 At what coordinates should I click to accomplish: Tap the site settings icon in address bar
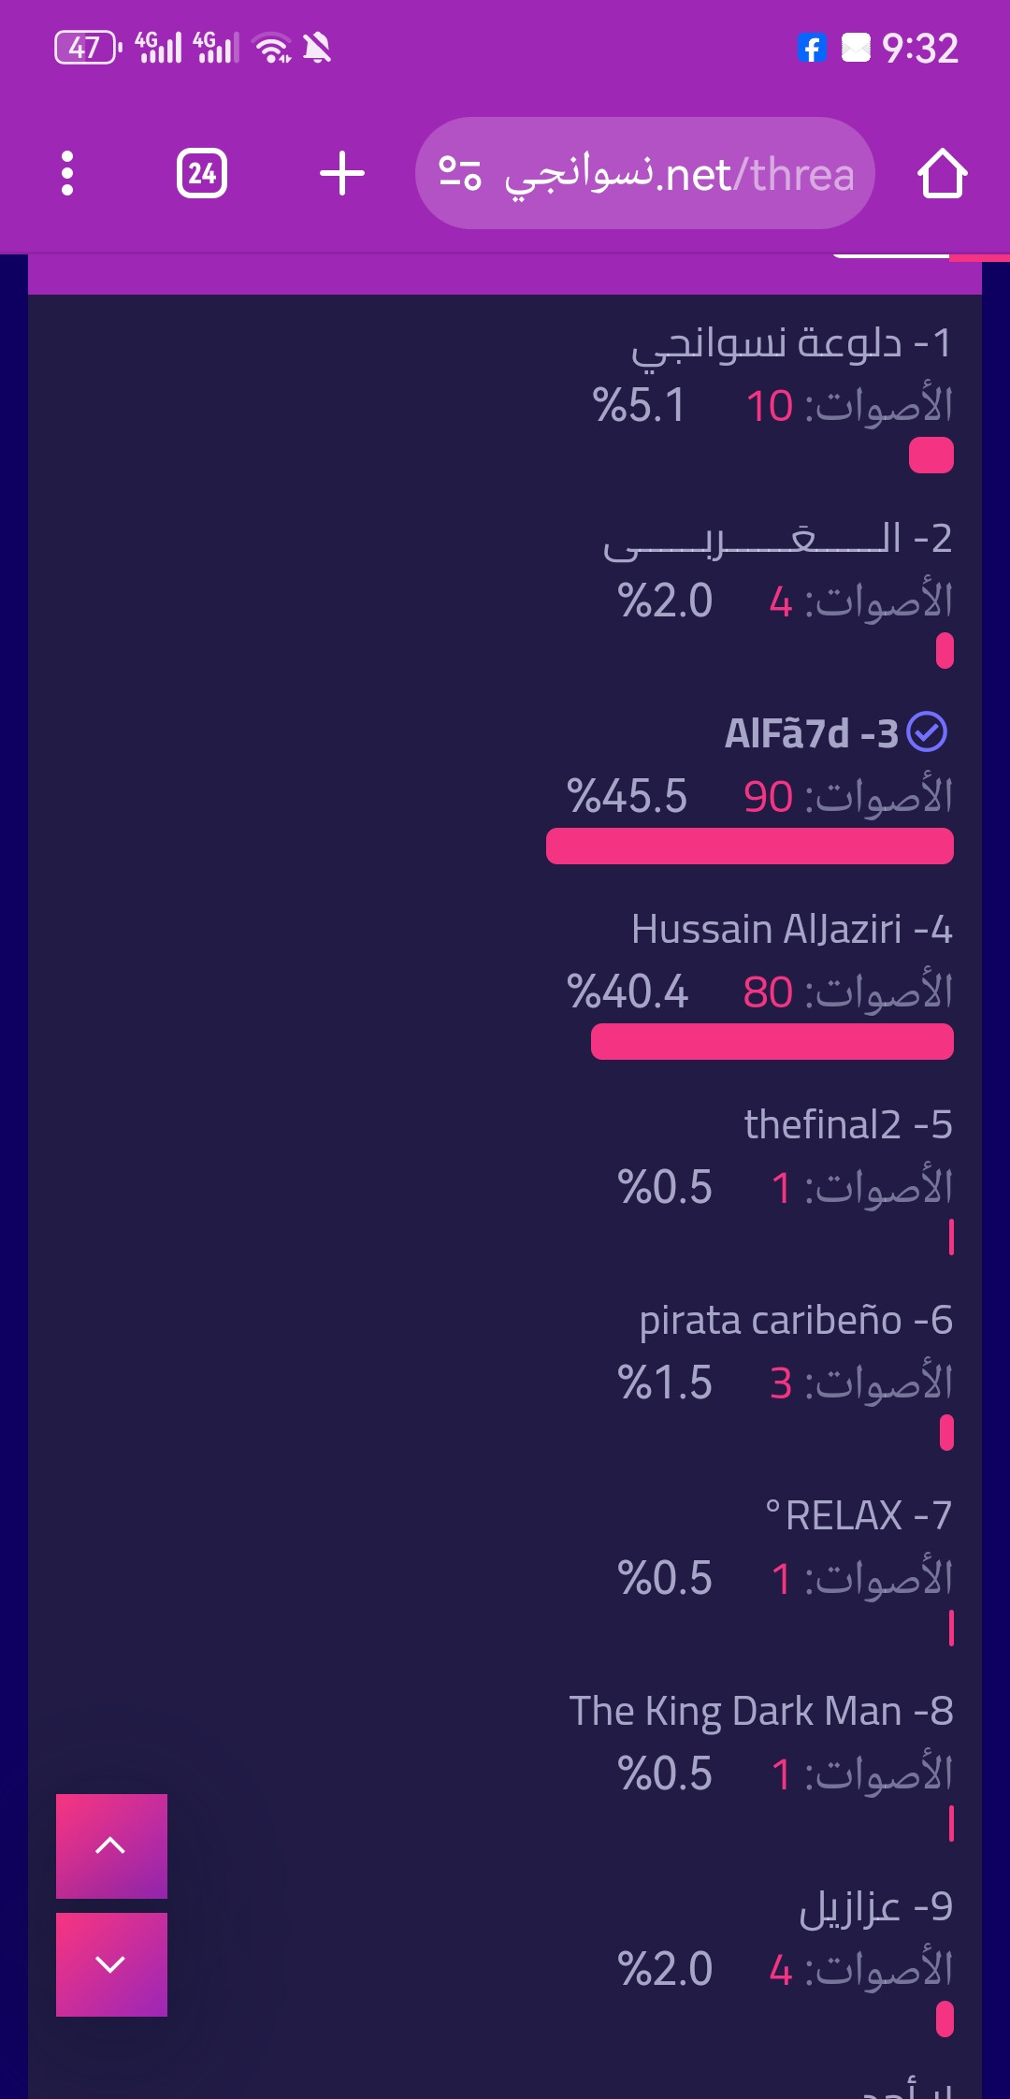pos(460,173)
